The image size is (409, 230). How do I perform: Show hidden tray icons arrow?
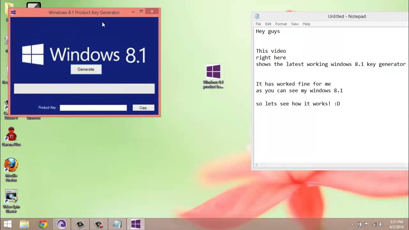click(x=352, y=225)
